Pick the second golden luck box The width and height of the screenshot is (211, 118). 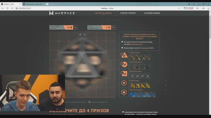click(x=137, y=85)
